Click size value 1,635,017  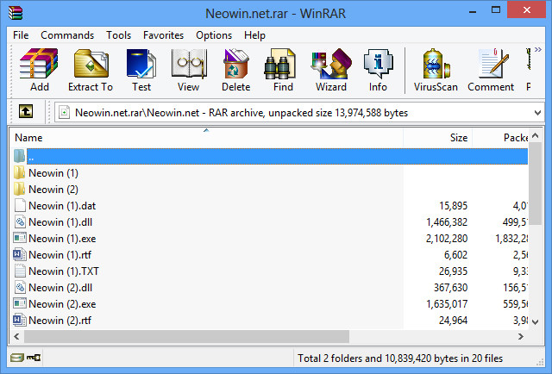pos(447,304)
